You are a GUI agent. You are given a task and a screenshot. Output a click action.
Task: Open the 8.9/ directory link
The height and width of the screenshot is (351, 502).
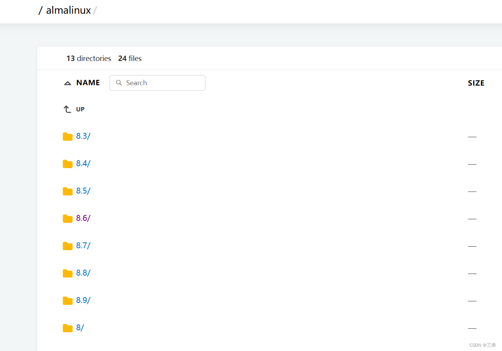pos(83,300)
